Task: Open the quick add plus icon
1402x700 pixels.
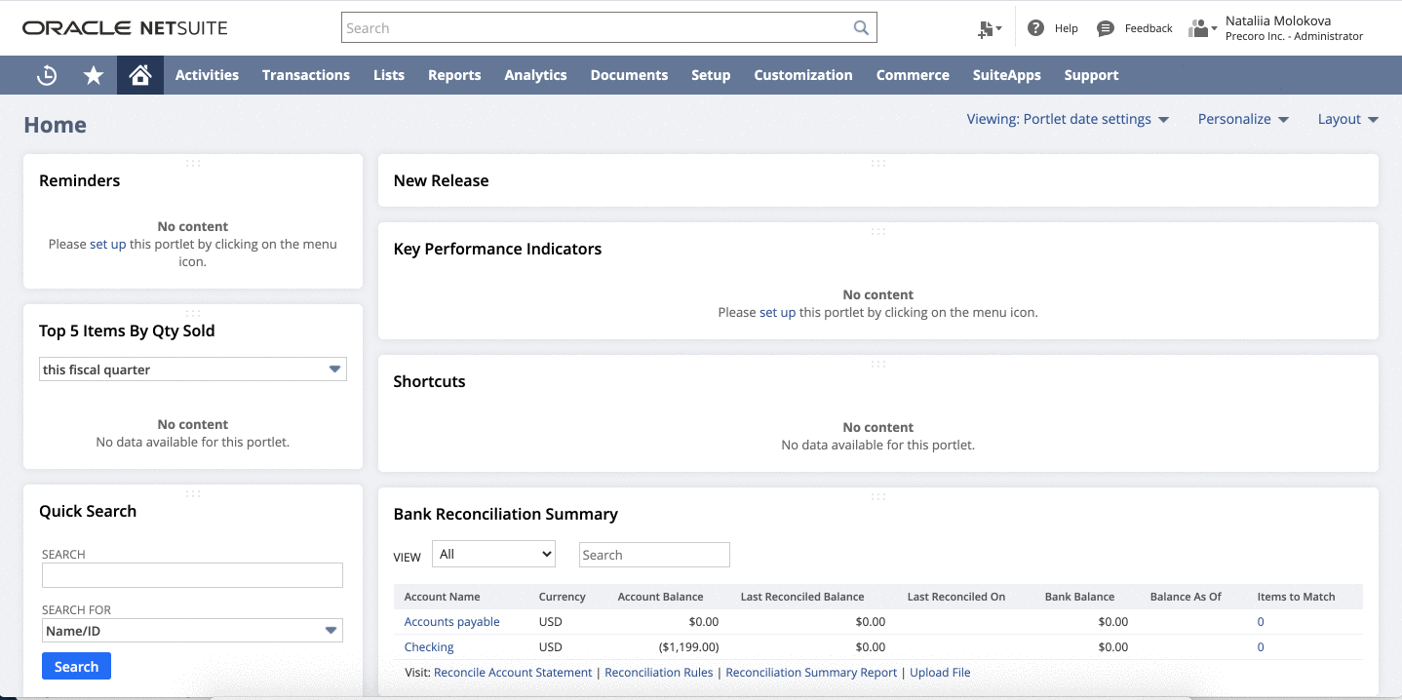Action: (x=988, y=28)
